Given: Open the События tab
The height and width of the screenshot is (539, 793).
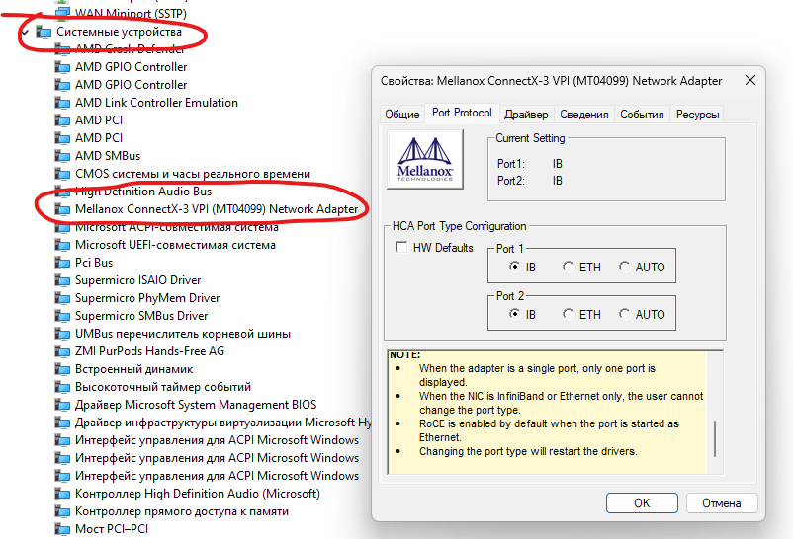Looking at the screenshot, I should point(642,115).
